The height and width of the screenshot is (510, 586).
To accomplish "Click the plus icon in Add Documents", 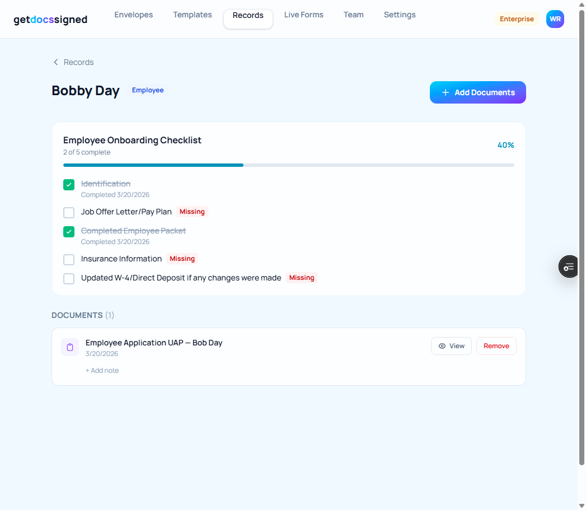I will point(446,92).
